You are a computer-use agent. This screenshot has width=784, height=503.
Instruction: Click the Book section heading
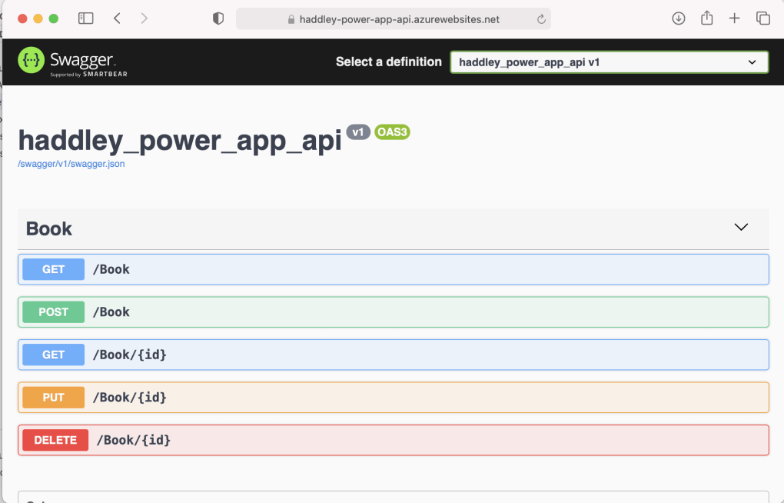tap(49, 228)
